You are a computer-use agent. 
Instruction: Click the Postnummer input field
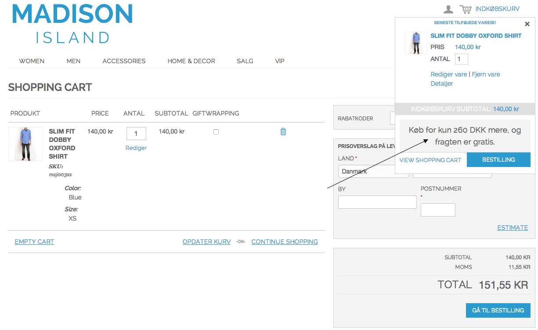click(438, 210)
